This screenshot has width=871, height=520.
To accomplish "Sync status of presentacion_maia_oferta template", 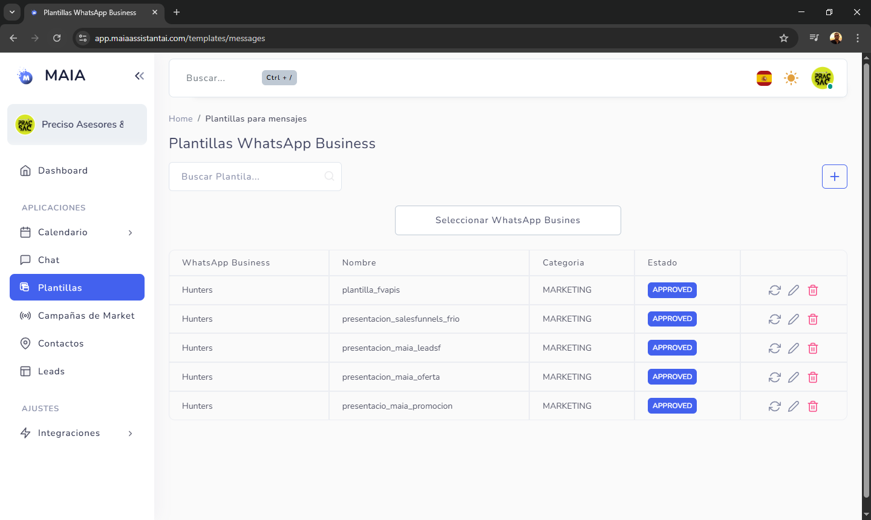I will 774,377.
